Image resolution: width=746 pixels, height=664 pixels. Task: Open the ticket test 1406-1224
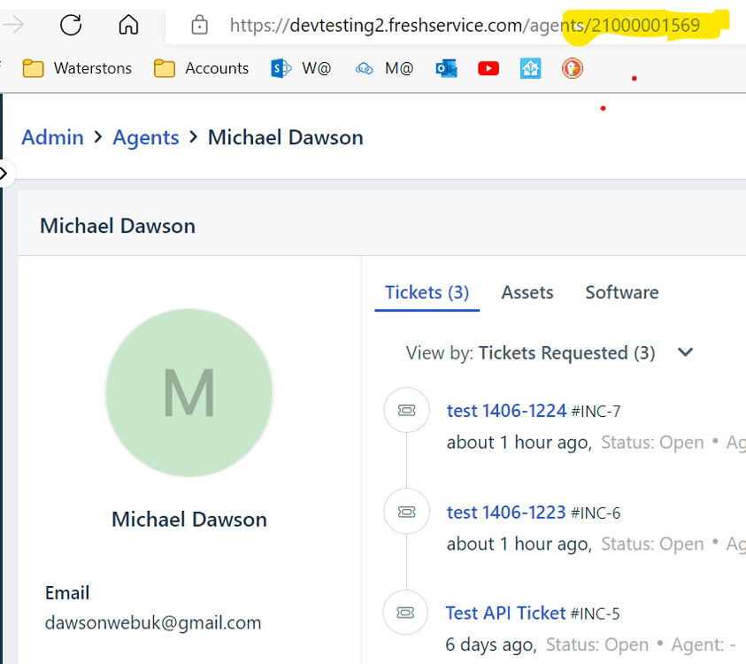(506, 410)
